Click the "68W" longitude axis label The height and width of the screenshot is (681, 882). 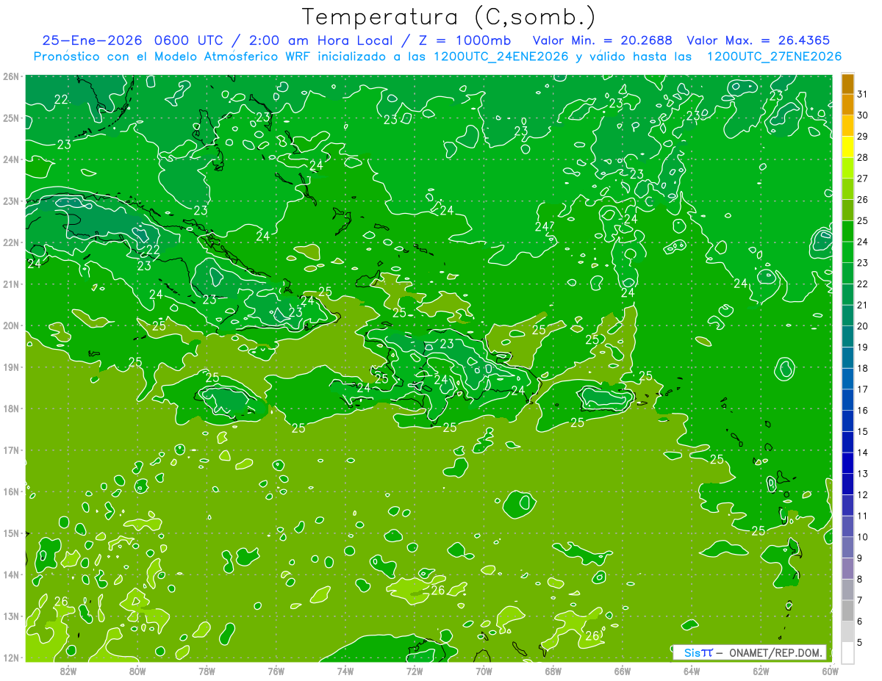[553, 671]
